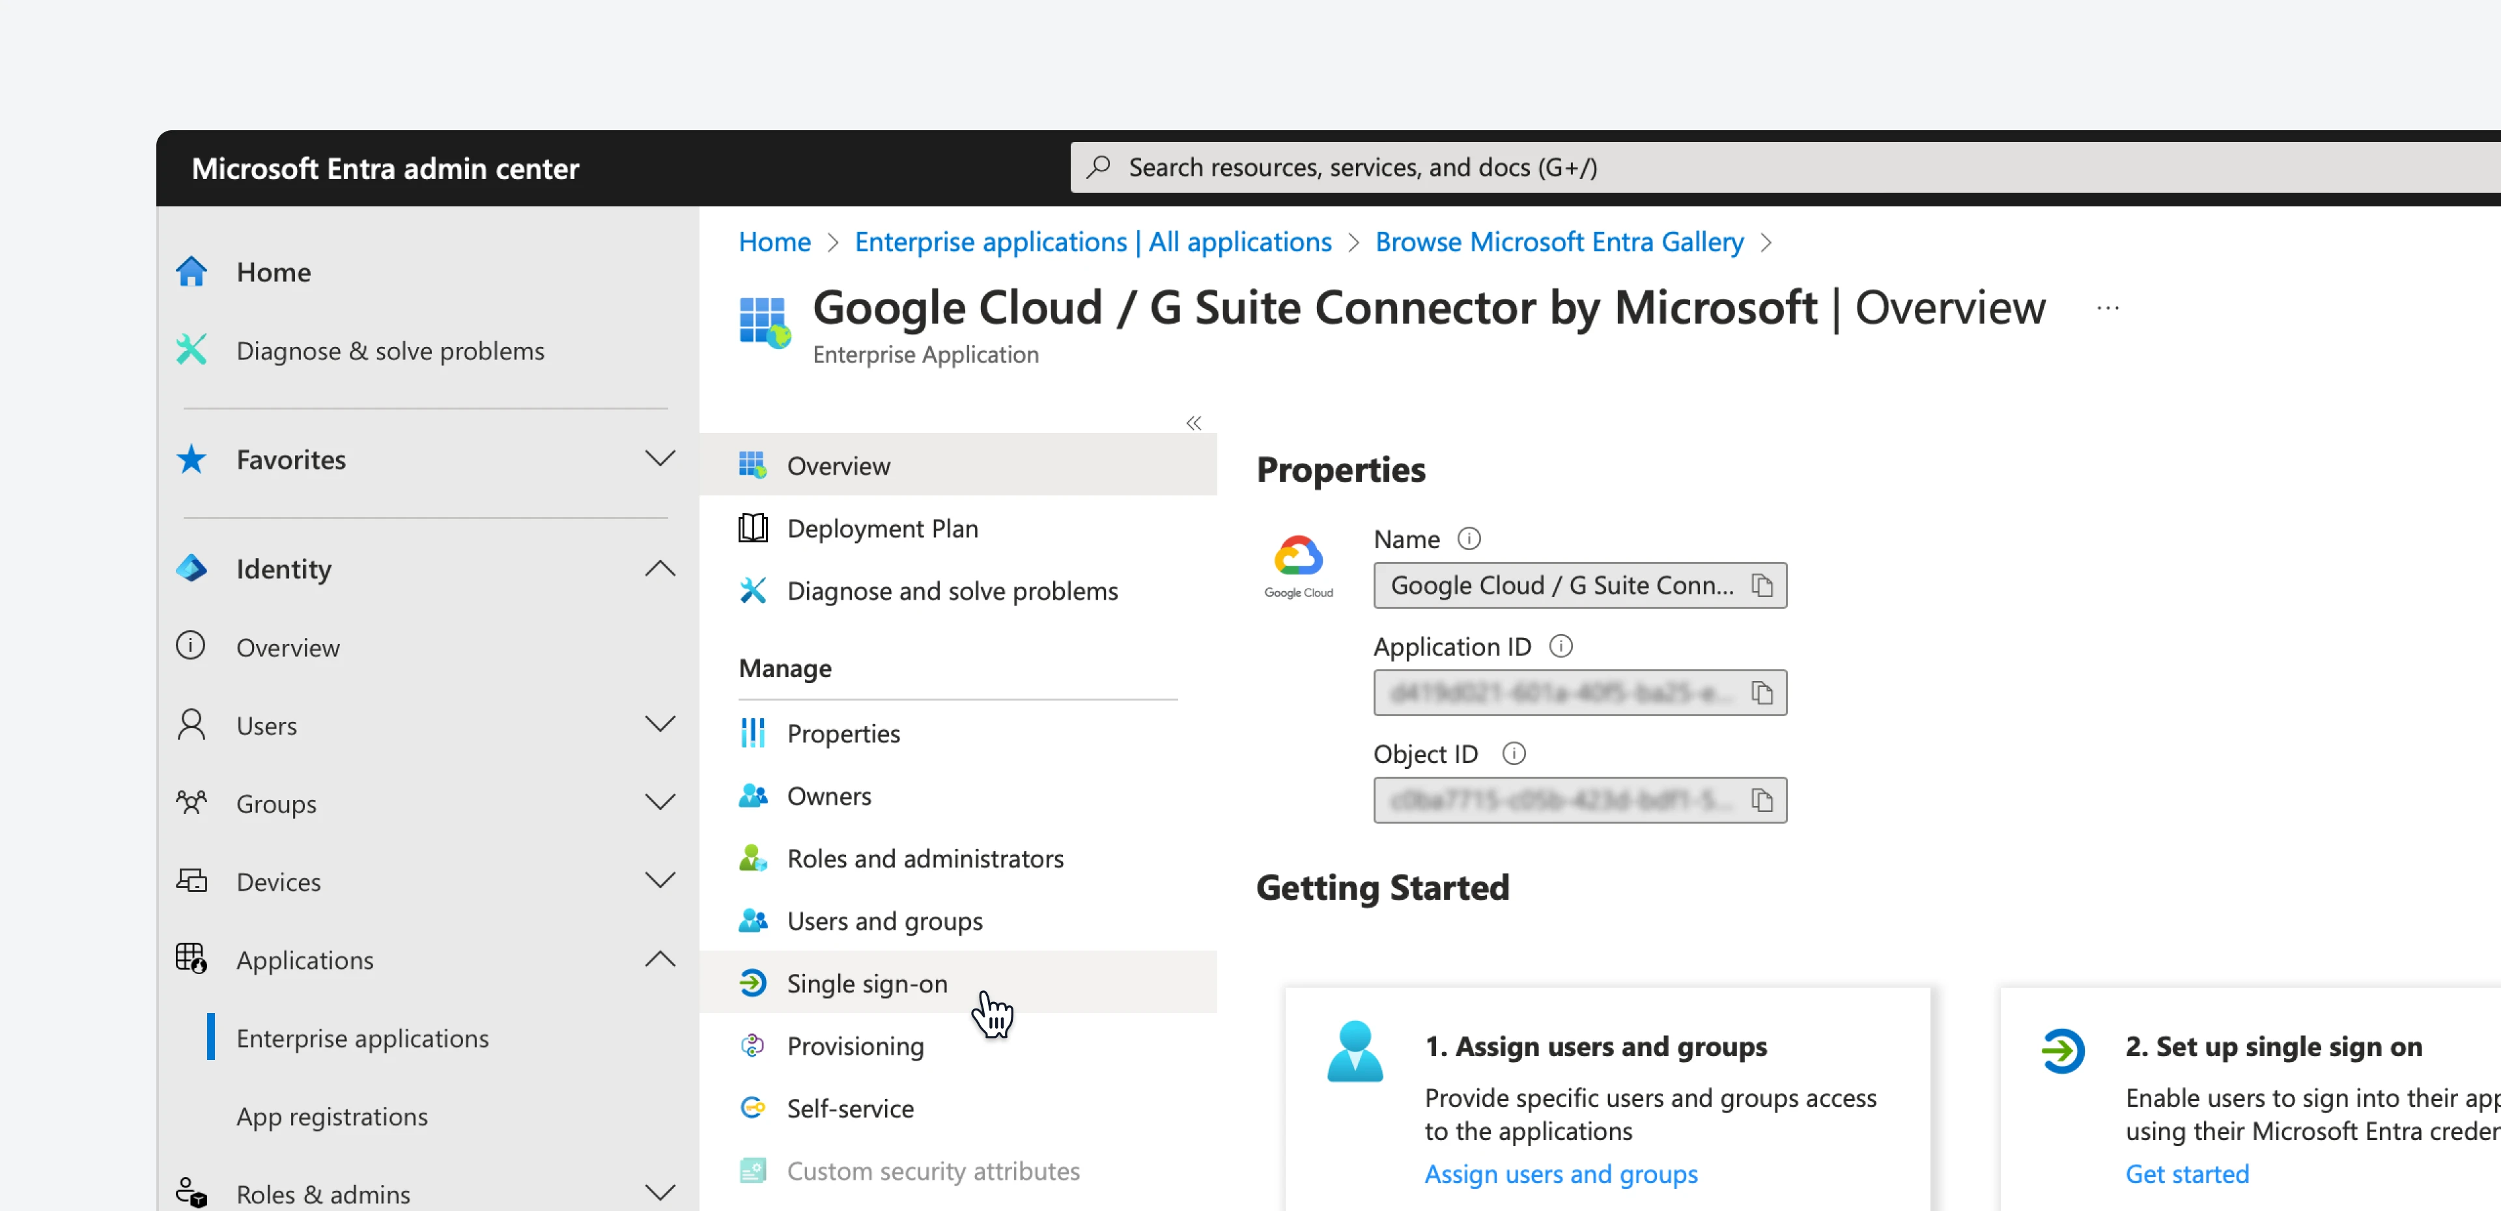2501x1211 pixels.
Task: Open Enterprise applications | All applications breadcrumb
Action: coord(1094,242)
